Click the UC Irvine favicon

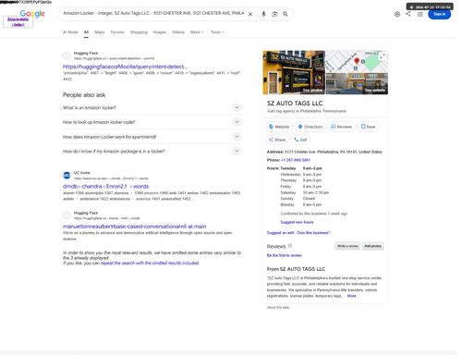point(67,176)
